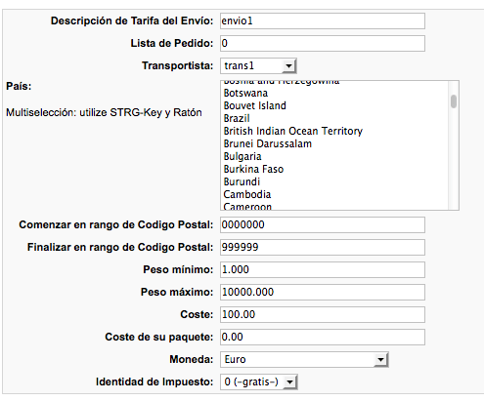
Task: Click the country list scrollbar thumb
Action: pos(454,101)
